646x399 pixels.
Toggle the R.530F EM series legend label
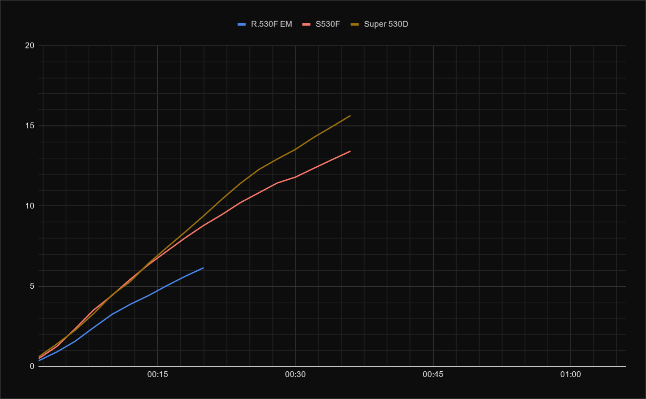271,24
